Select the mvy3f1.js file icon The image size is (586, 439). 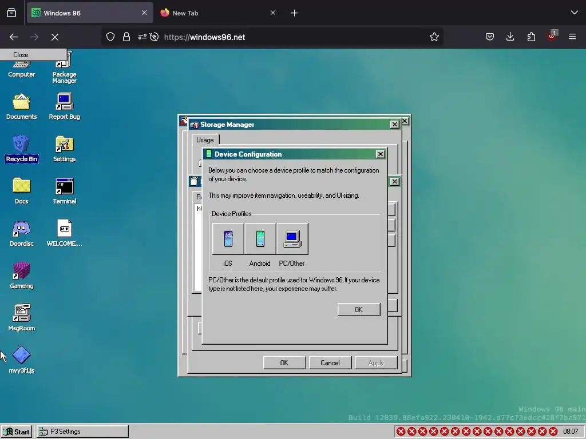(x=21, y=360)
